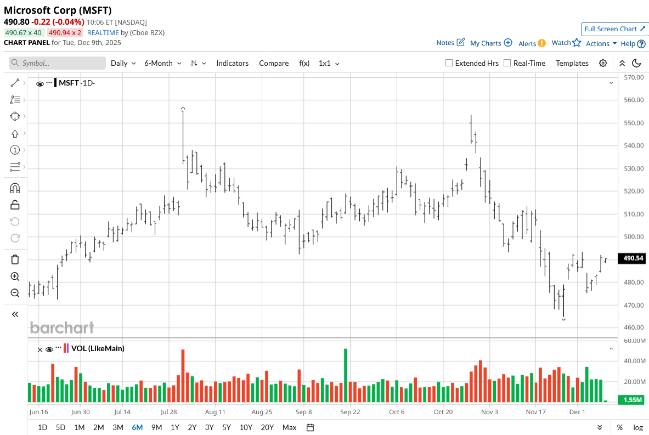
Task: Open the Templates menu
Action: (572, 63)
